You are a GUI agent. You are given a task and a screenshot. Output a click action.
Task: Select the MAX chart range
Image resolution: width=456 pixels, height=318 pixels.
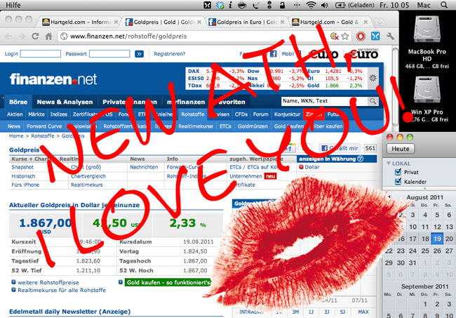[x=363, y=312]
